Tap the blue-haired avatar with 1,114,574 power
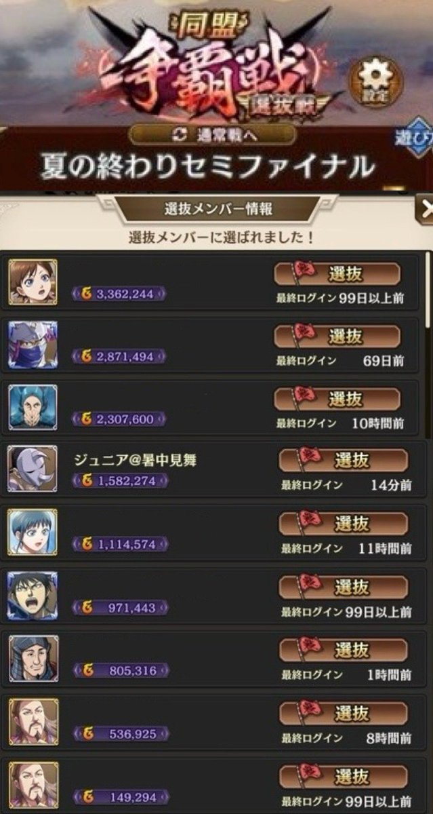The width and height of the screenshot is (433, 814). (33, 532)
